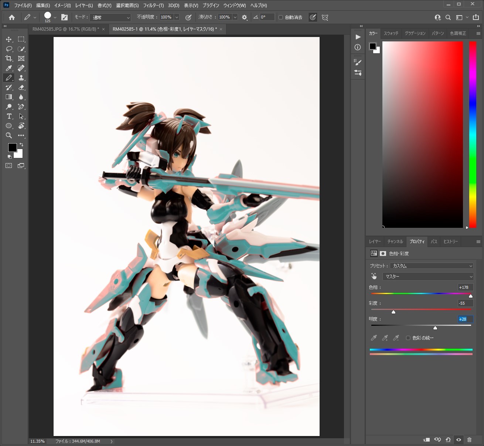Open the フィルター(T) menu
The image size is (484, 446).
coord(153,5)
